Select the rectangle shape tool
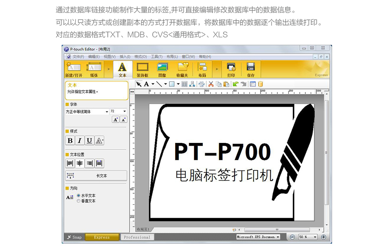The height and width of the screenshot is (246, 389). (x=172, y=84)
